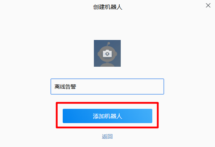Select the 创建机器人 title text

tap(107, 7)
